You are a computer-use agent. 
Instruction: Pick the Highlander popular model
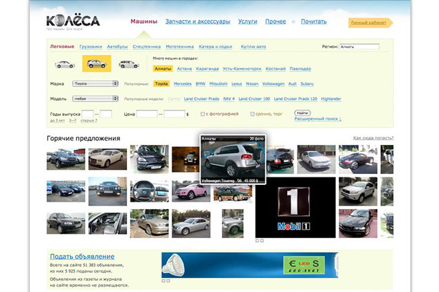point(331,99)
